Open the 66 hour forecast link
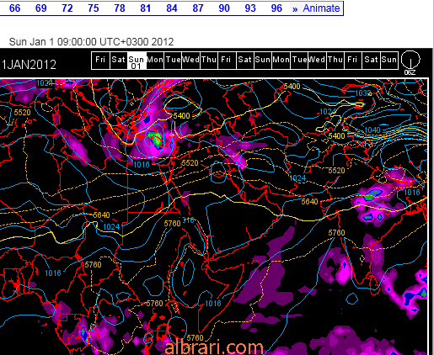 (14, 8)
